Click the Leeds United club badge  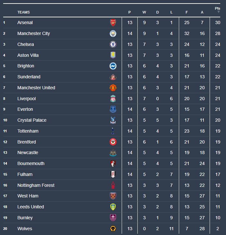(x=113, y=207)
